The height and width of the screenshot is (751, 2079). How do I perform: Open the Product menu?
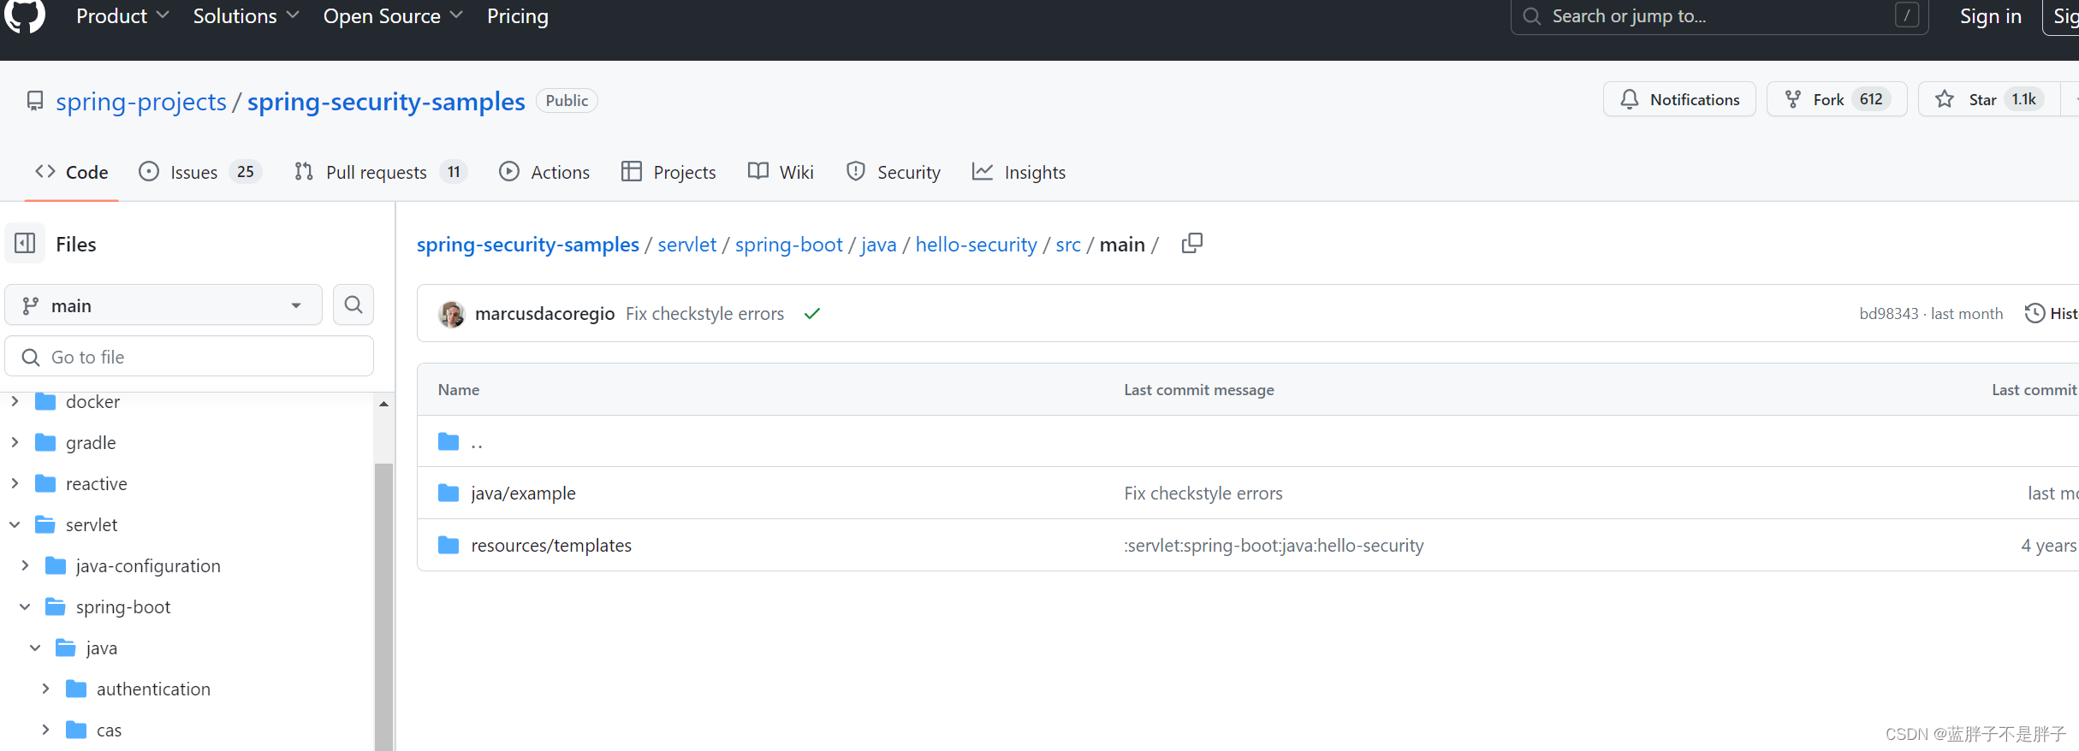click(122, 16)
